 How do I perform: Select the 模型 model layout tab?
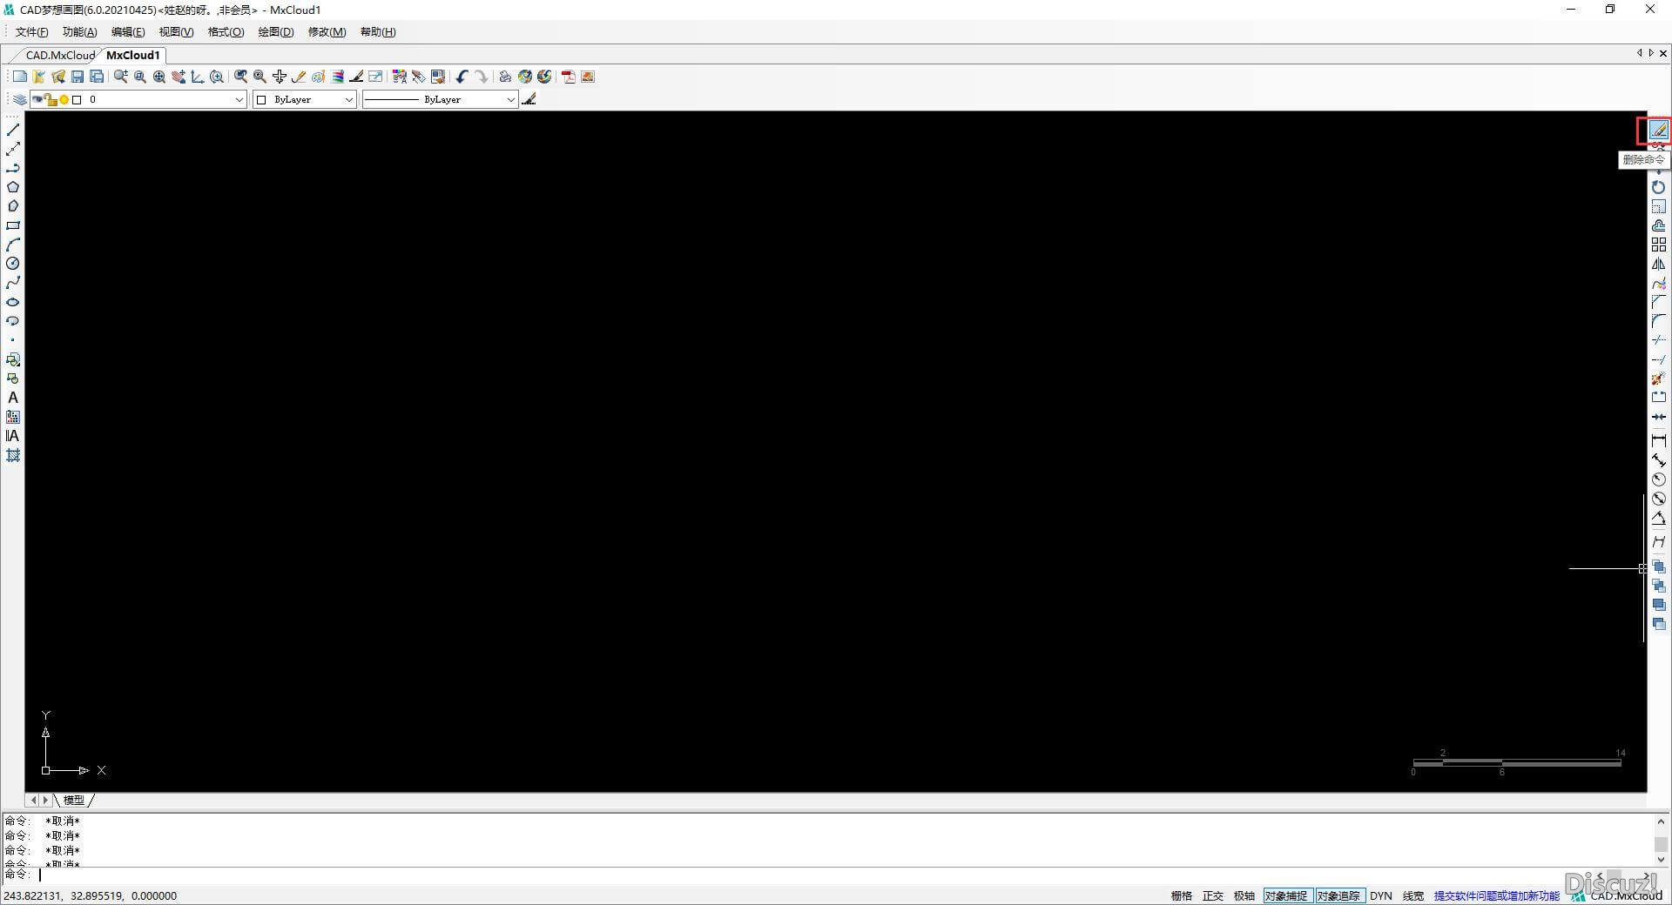73,800
